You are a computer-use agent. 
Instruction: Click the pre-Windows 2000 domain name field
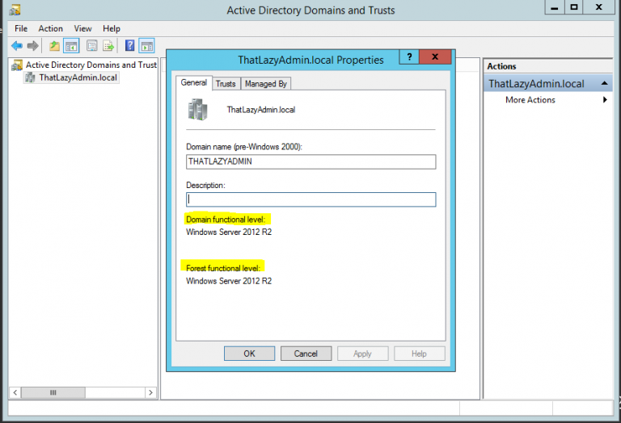coord(310,161)
